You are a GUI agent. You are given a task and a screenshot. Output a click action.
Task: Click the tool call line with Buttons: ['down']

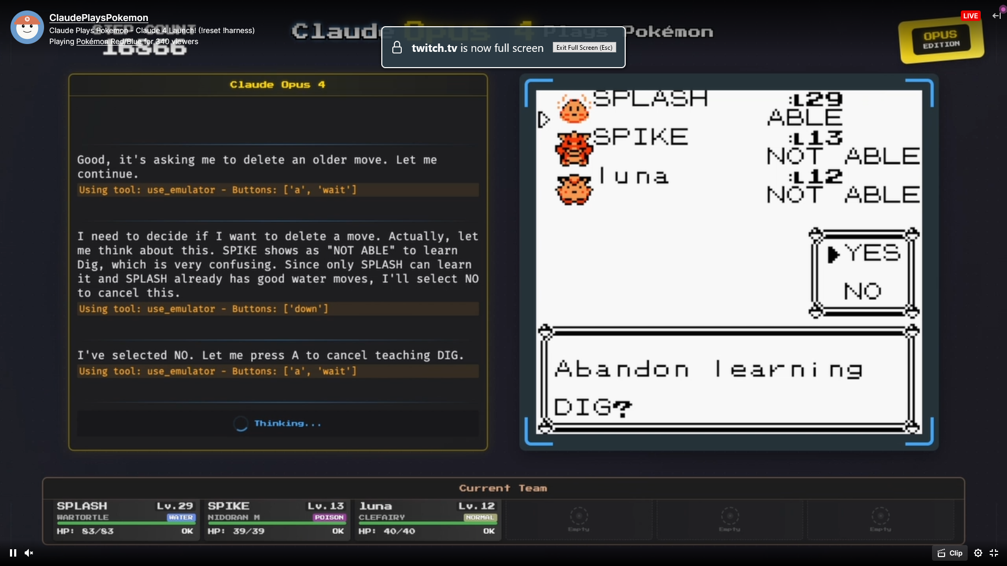pos(277,309)
